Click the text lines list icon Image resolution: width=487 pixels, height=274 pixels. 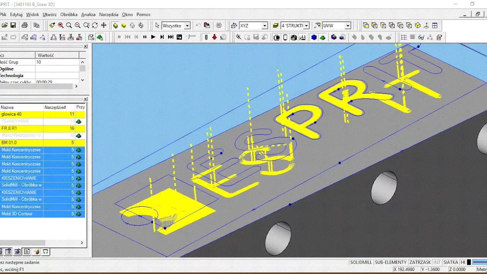[412, 37]
